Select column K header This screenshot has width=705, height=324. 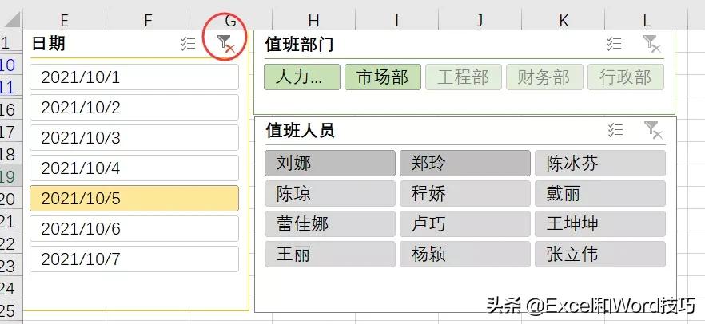(x=564, y=20)
